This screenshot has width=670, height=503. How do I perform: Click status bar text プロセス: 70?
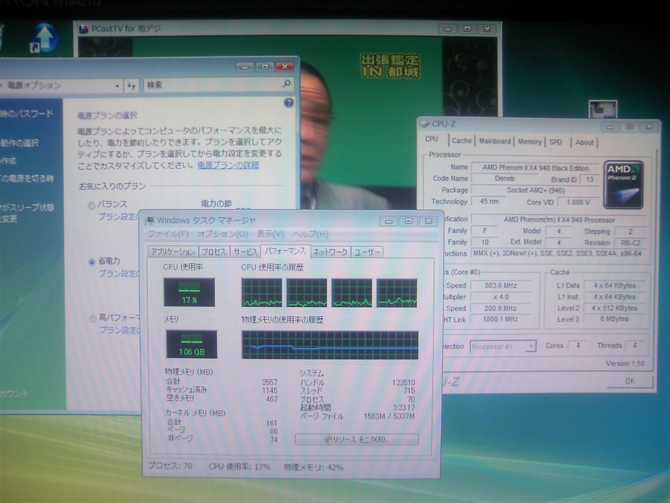[x=170, y=466]
